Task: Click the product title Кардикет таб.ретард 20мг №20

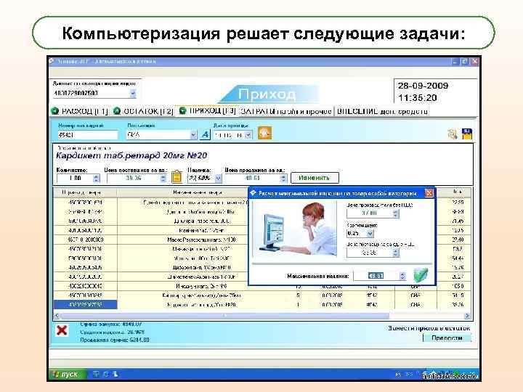Action: pyautogui.click(x=131, y=155)
